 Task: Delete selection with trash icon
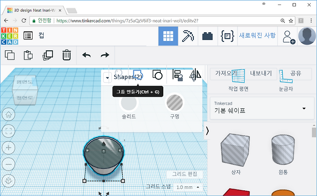click(66, 55)
